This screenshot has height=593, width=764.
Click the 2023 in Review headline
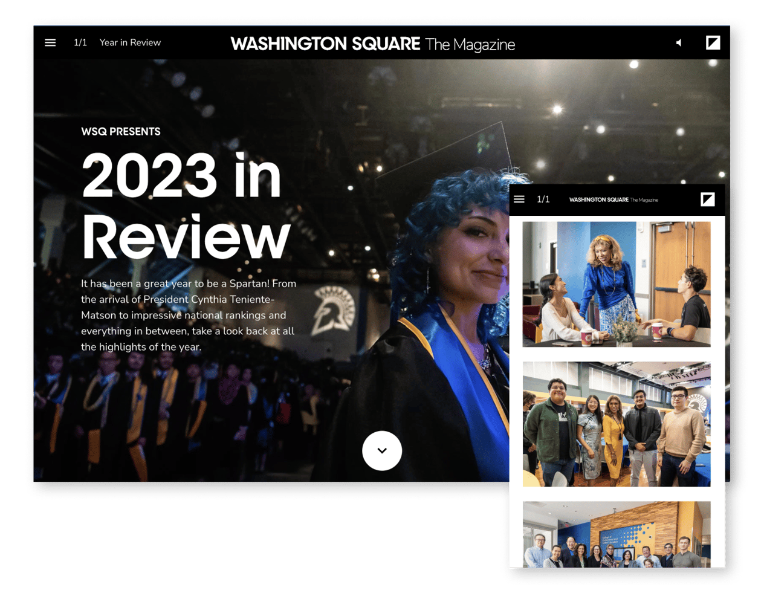(x=181, y=206)
